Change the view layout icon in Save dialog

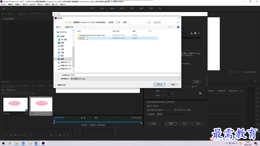[x=170, y=27]
